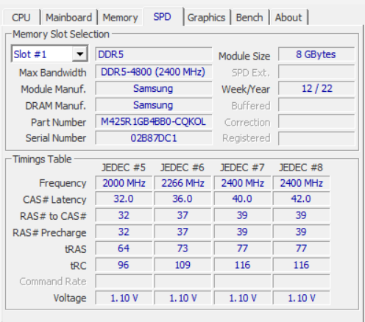Click the Part Number M425R1GB4BB0-CQKOL field
This screenshot has width=365, height=322.
(154, 121)
